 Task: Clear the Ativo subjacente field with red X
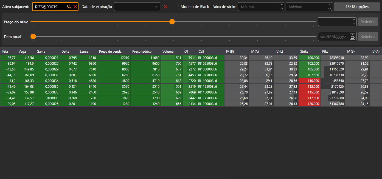click(x=75, y=7)
